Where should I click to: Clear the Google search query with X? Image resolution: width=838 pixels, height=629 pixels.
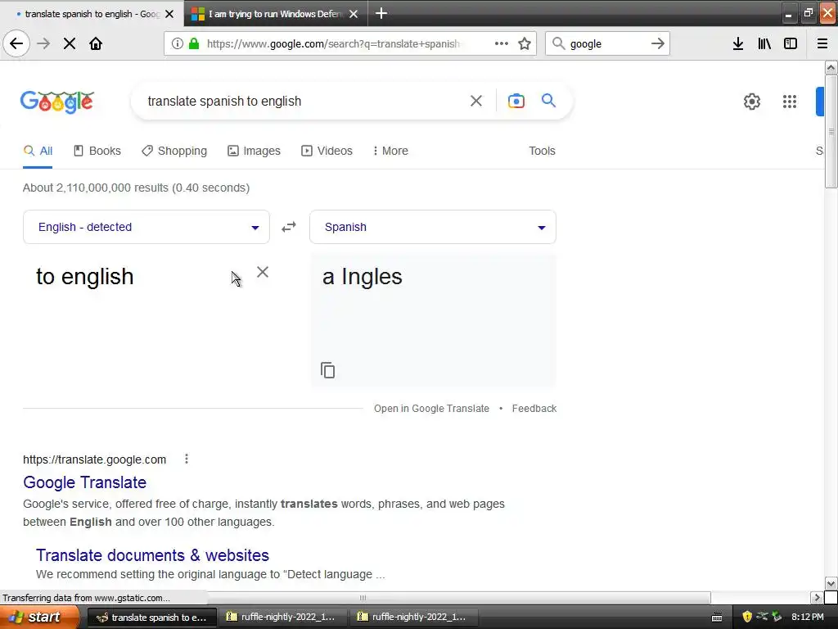[476, 101]
